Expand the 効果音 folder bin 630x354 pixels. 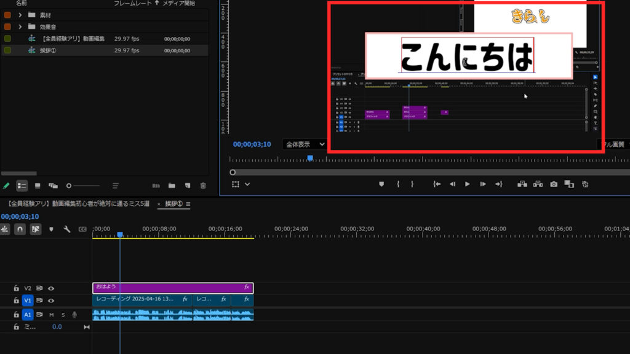[20, 26]
